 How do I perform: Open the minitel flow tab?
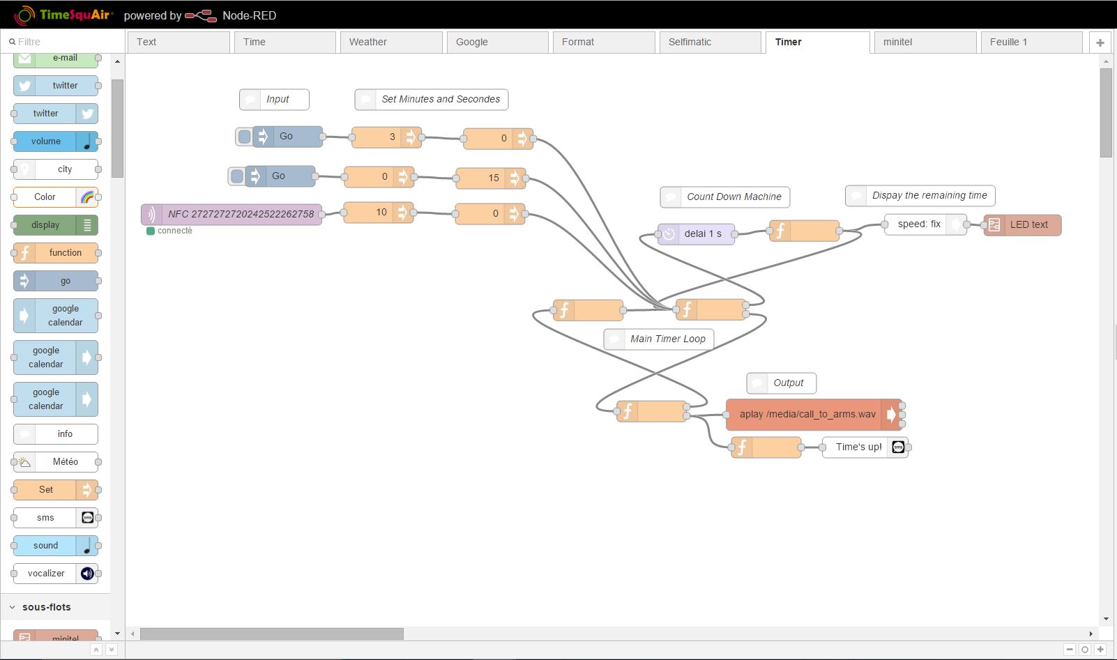click(x=925, y=43)
